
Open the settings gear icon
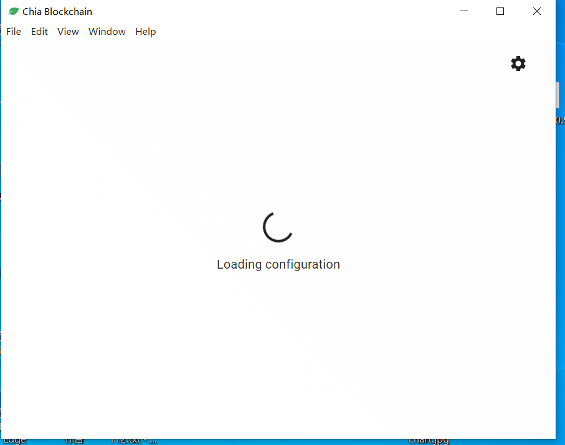pos(518,64)
